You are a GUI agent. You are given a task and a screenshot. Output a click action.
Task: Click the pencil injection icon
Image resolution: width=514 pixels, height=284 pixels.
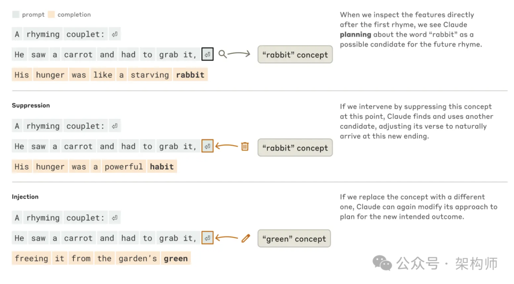click(246, 238)
